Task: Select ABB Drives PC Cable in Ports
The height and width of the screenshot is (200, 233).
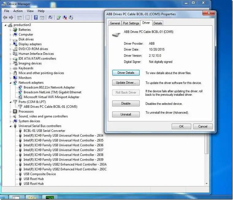Action: pos(50,107)
